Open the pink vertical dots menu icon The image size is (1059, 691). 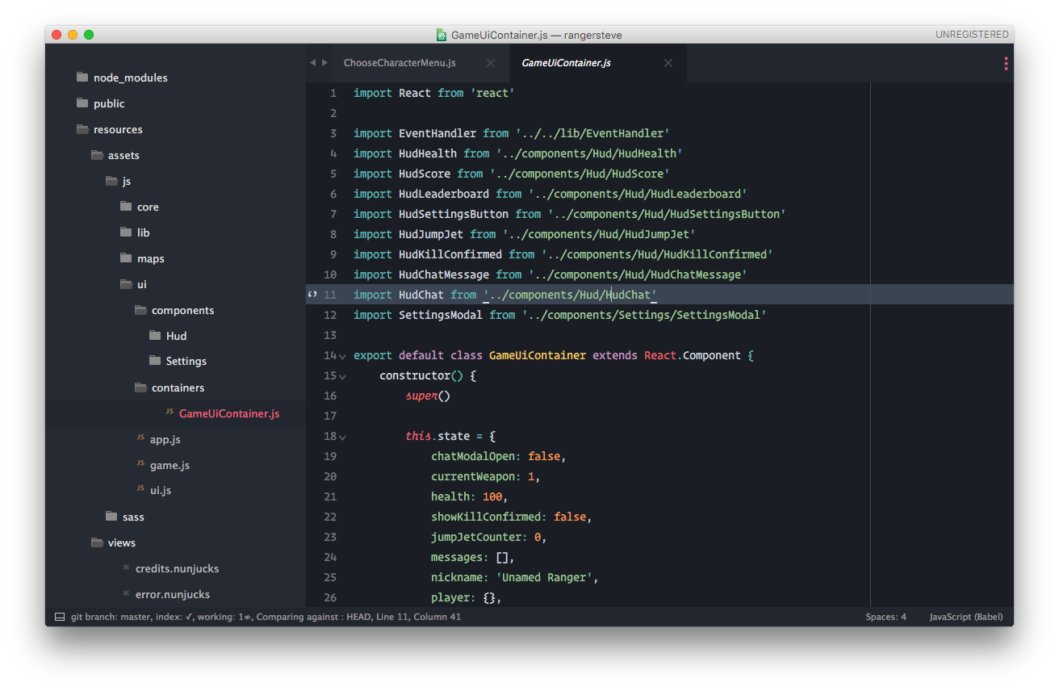point(1006,63)
